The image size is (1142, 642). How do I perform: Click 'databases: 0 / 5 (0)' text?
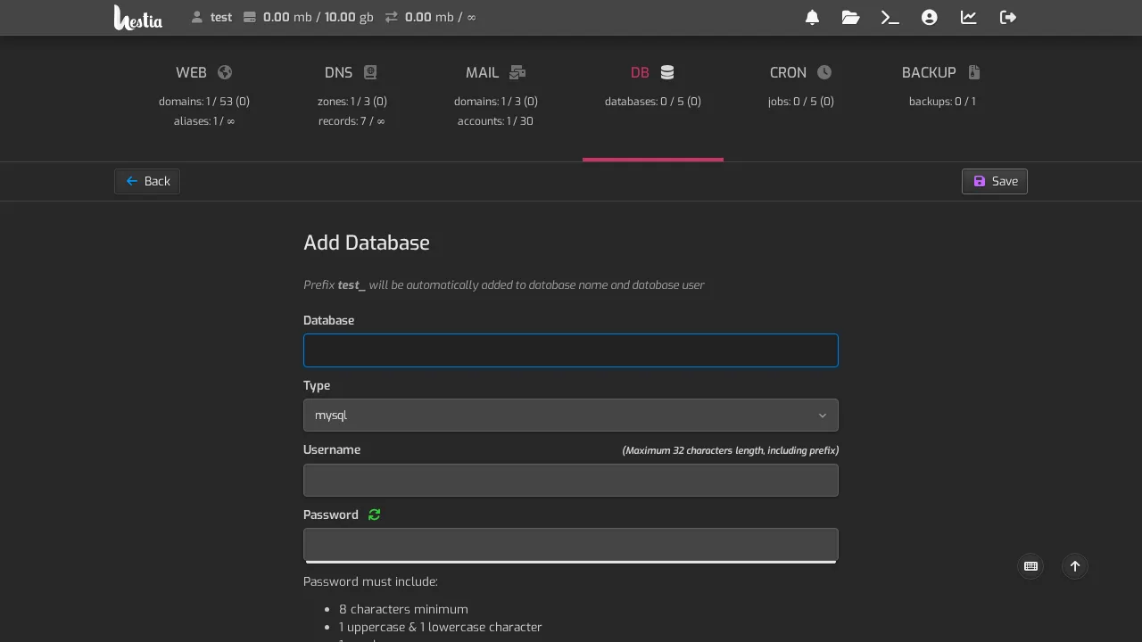[653, 102]
